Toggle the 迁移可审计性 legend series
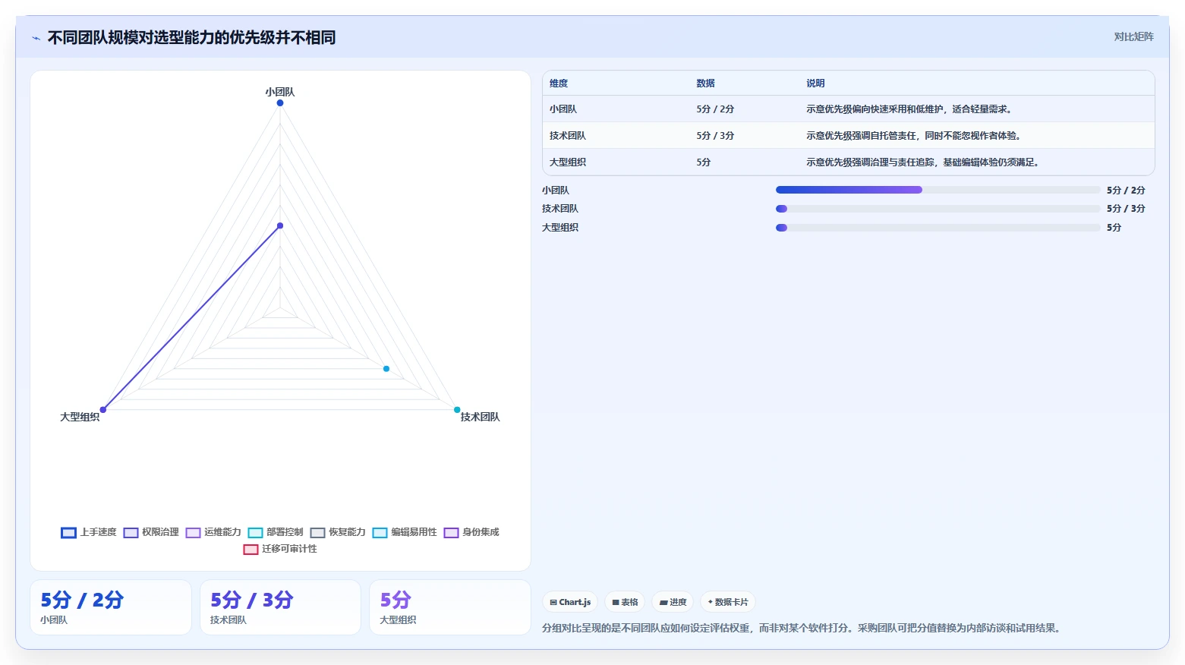Image resolution: width=1185 pixels, height=665 pixels. [280, 549]
